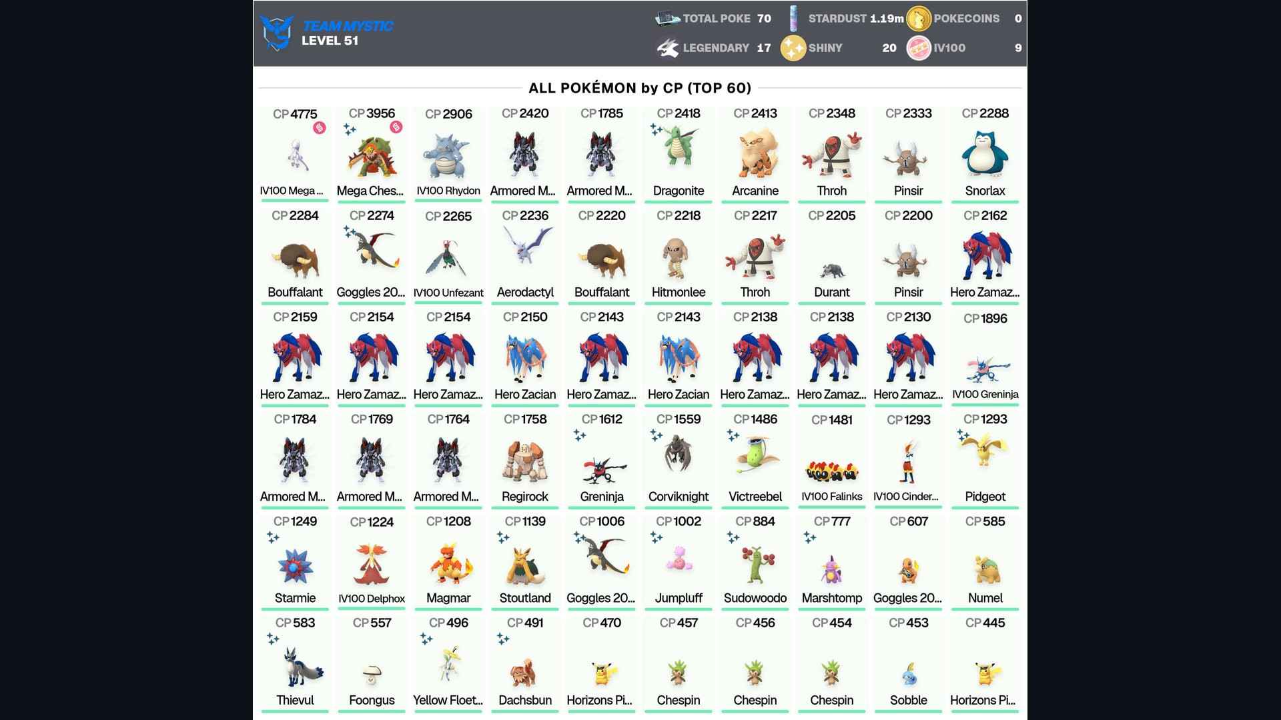
Task: Click the shiny Pidgeot CP 1293 sprite
Action: click(x=985, y=449)
